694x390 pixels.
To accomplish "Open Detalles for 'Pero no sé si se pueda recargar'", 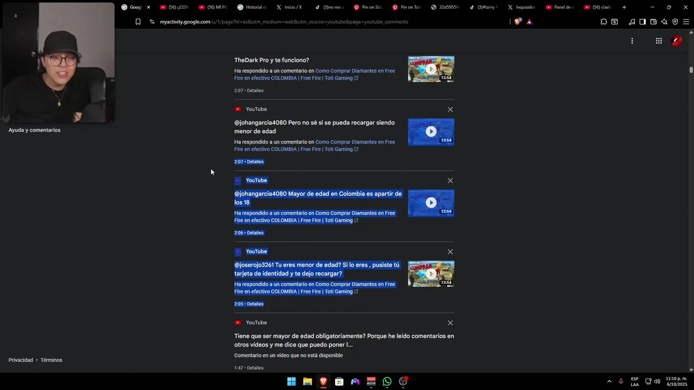I will click(255, 161).
